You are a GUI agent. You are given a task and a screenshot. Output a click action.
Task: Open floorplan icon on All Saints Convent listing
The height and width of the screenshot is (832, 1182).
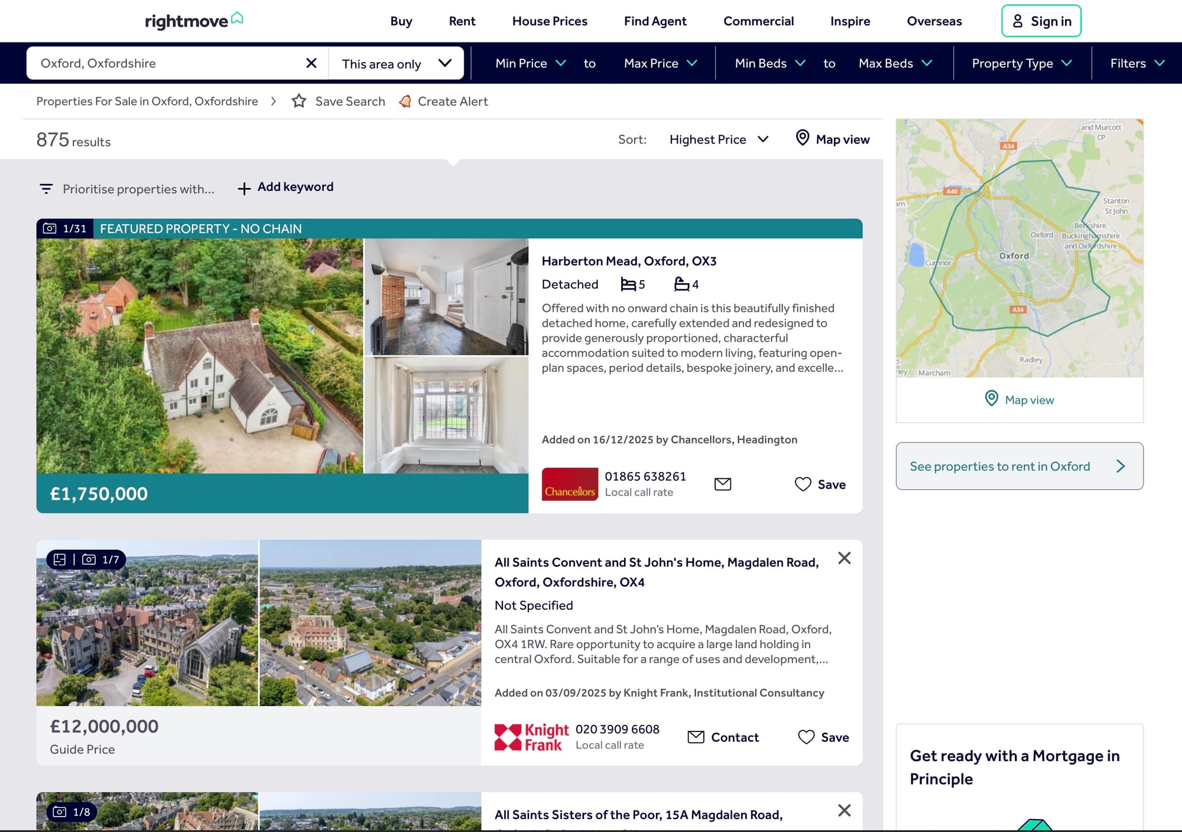coord(60,559)
